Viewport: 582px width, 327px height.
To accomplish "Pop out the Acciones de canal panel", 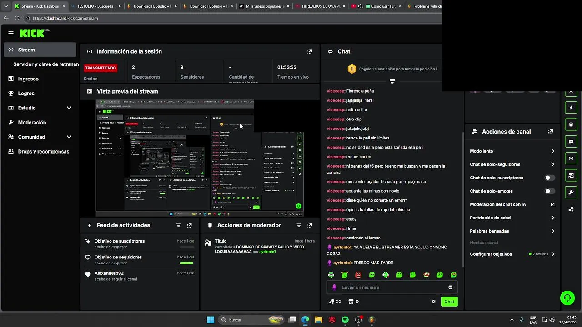I will [550, 132].
